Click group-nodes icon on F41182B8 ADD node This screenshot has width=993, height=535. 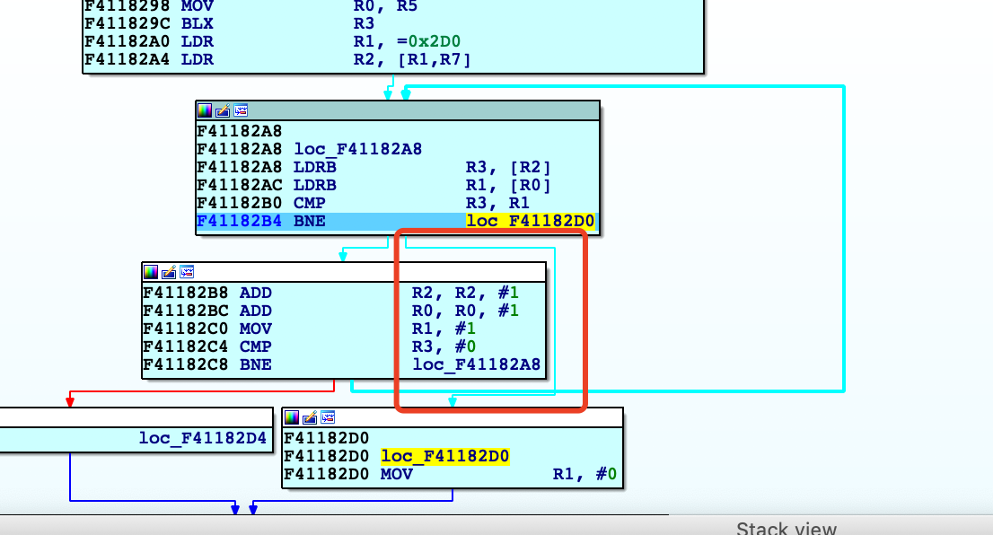[187, 272]
